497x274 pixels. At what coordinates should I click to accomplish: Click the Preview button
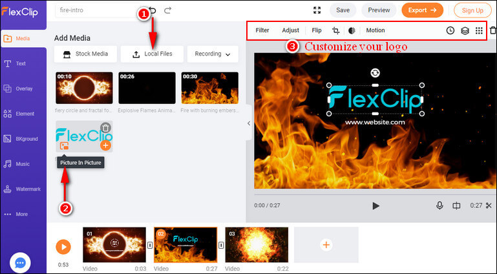click(379, 10)
